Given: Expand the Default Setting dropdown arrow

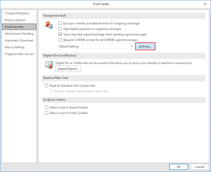Looking at the screenshot, I should (131, 46).
